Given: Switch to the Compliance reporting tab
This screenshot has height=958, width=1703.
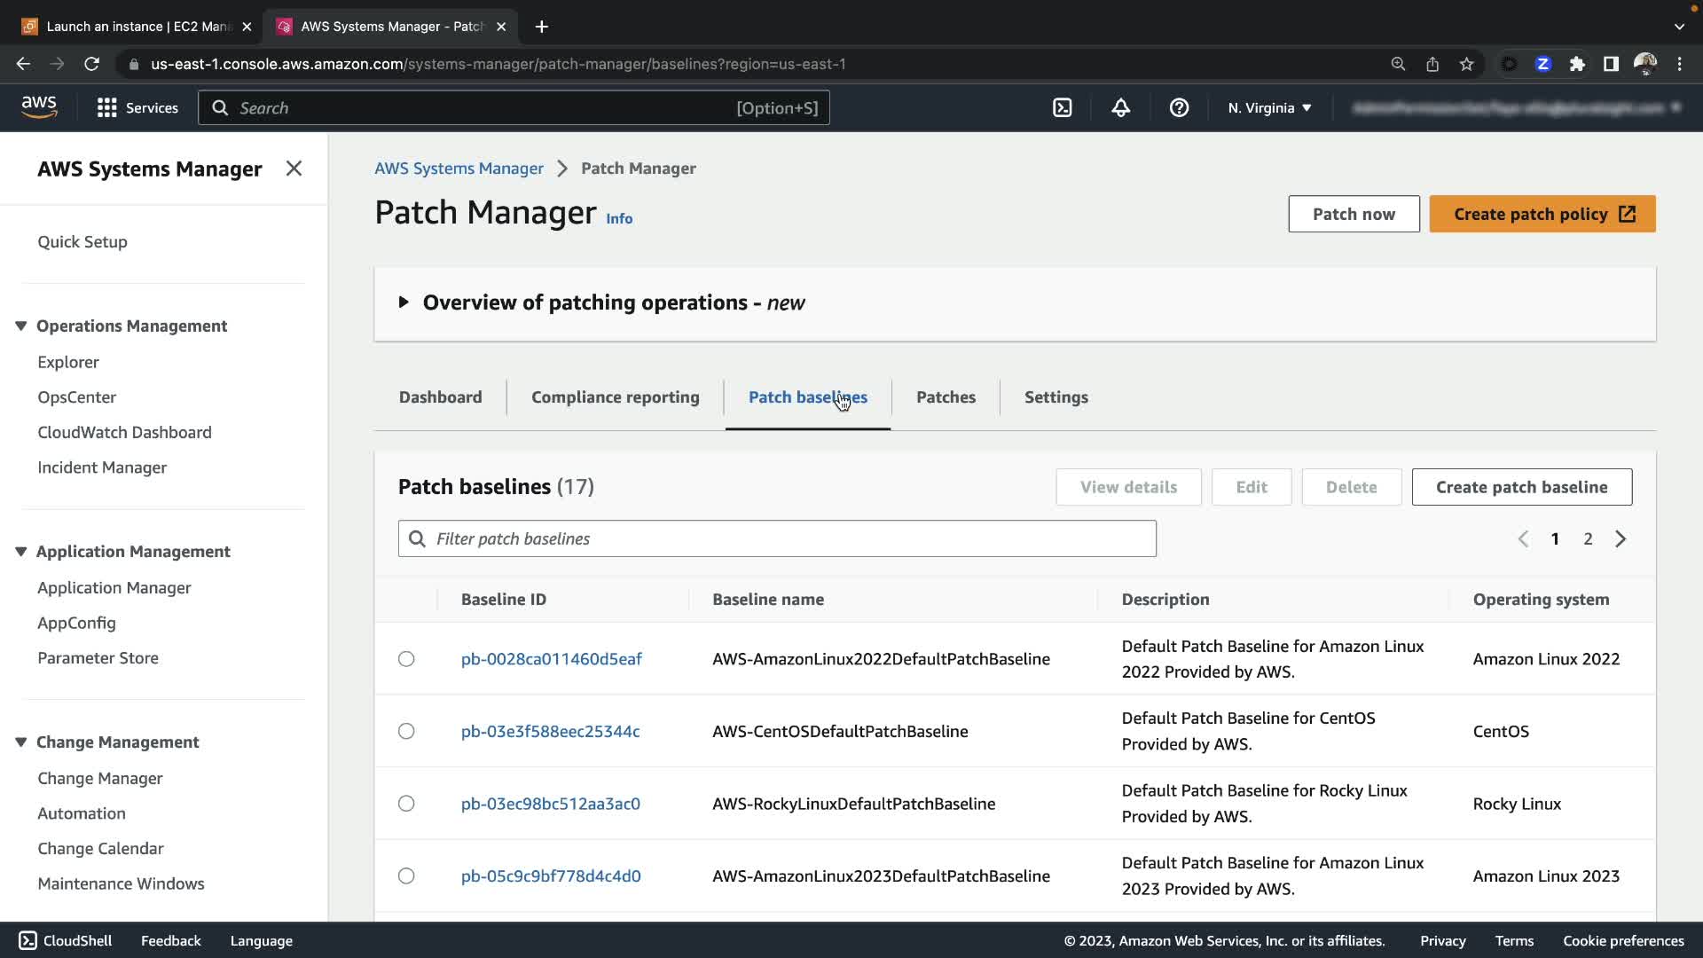Looking at the screenshot, I should tap(615, 397).
